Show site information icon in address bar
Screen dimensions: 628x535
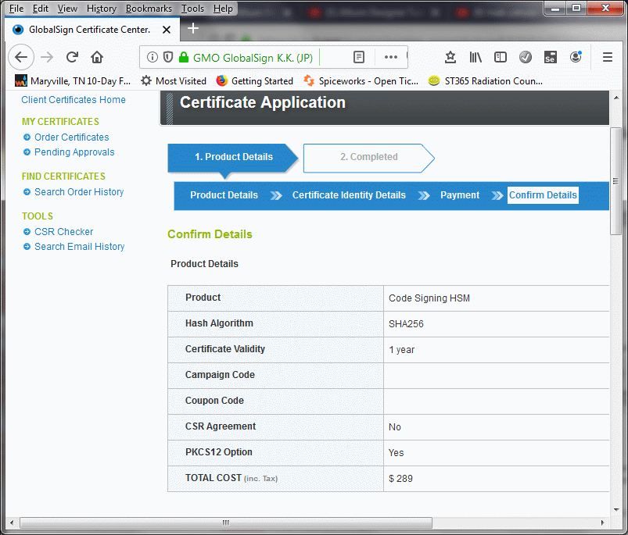coord(153,57)
